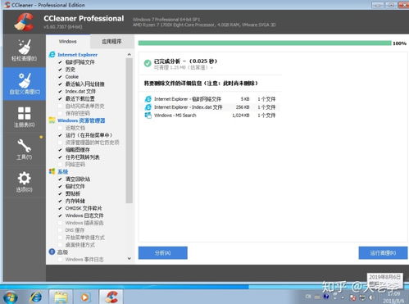
Task: Enable 近期文档 checkbox
Action: pos(60,128)
